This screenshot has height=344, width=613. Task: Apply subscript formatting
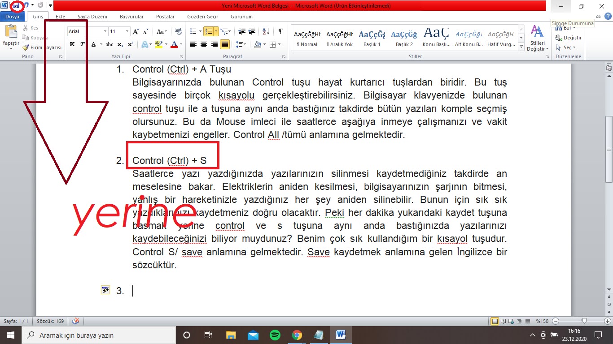point(120,44)
